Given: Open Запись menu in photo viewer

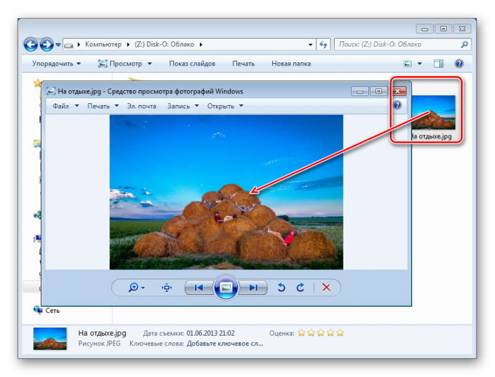Looking at the screenshot, I should [x=183, y=106].
